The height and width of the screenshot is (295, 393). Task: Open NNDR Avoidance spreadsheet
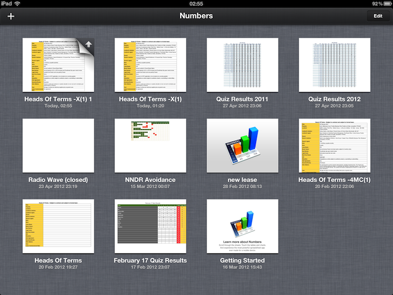150,146
